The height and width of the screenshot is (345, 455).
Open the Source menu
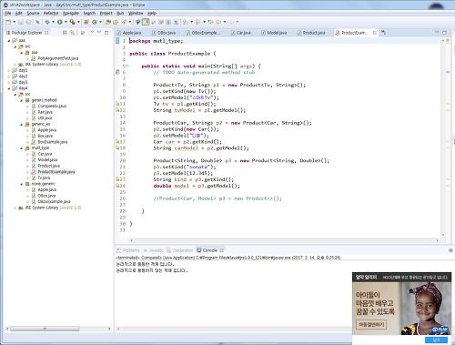tap(33, 13)
